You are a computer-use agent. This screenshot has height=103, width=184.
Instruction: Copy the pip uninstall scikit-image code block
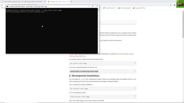[x=135, y=88]
